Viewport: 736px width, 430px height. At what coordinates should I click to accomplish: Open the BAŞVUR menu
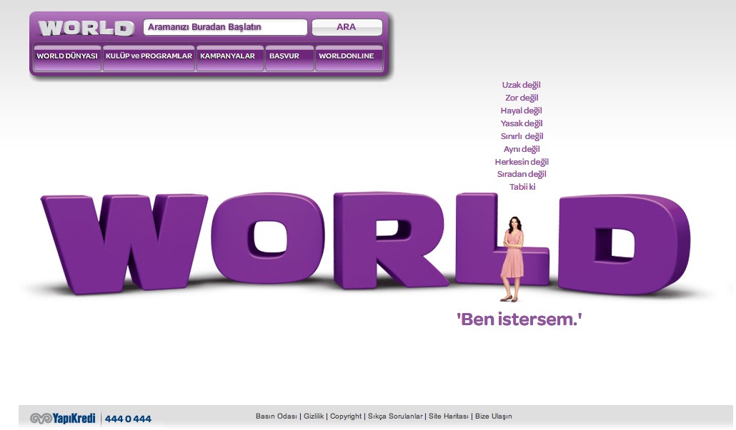(x=289, y=58)
